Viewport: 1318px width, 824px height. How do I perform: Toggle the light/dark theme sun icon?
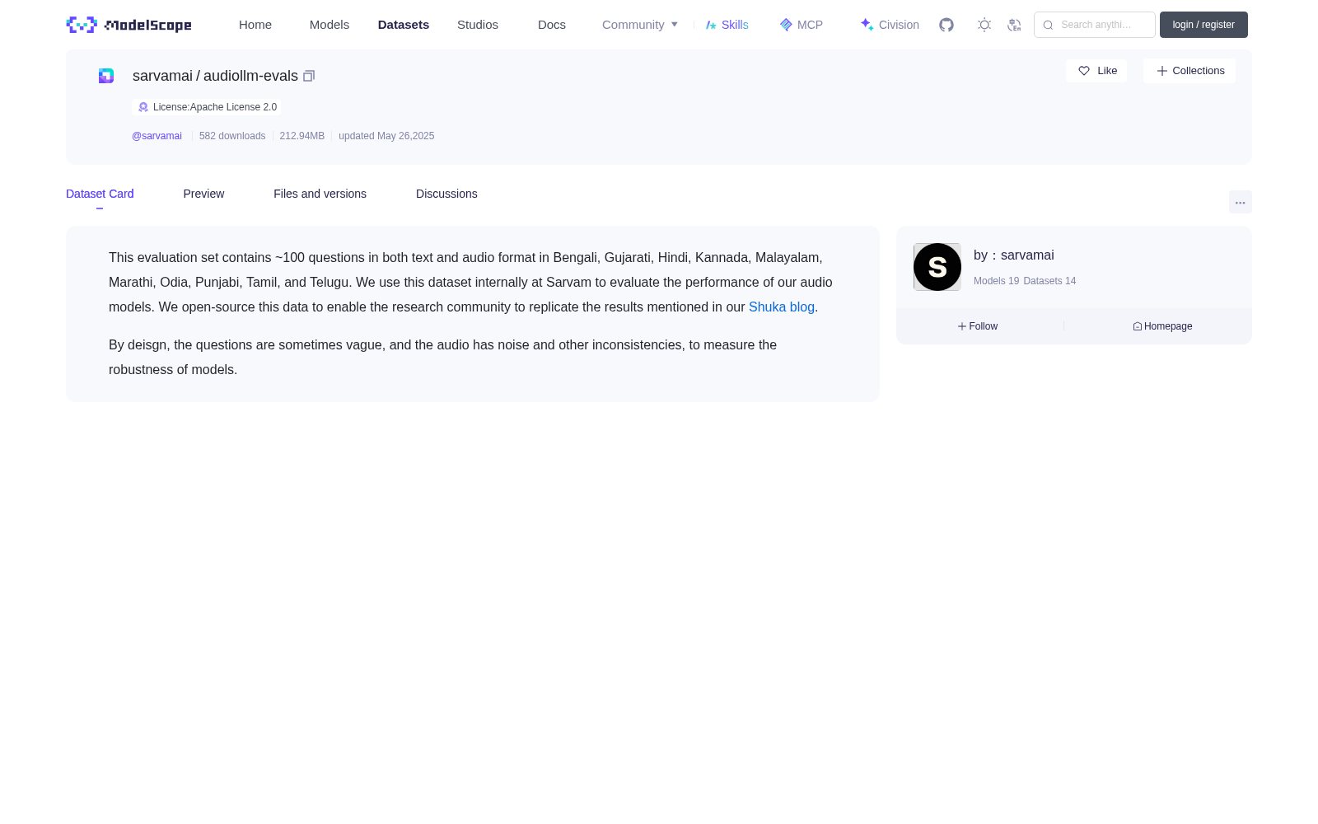[x=984, y=25]
